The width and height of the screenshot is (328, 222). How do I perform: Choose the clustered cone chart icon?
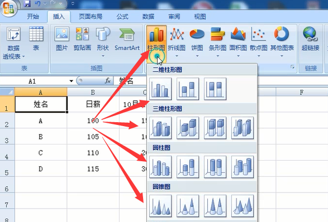[x=160, y=206]
